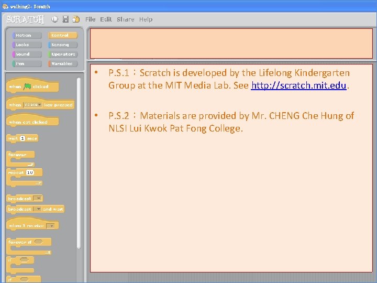Click the first 'if' block condition slot

click(x=24, y=259)
